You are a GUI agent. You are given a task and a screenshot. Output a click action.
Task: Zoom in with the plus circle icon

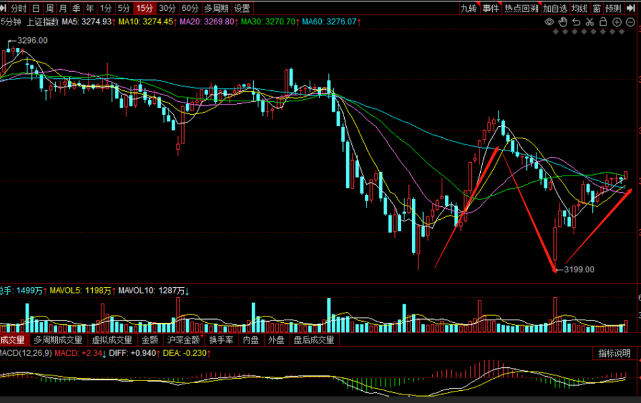[617, 22]
